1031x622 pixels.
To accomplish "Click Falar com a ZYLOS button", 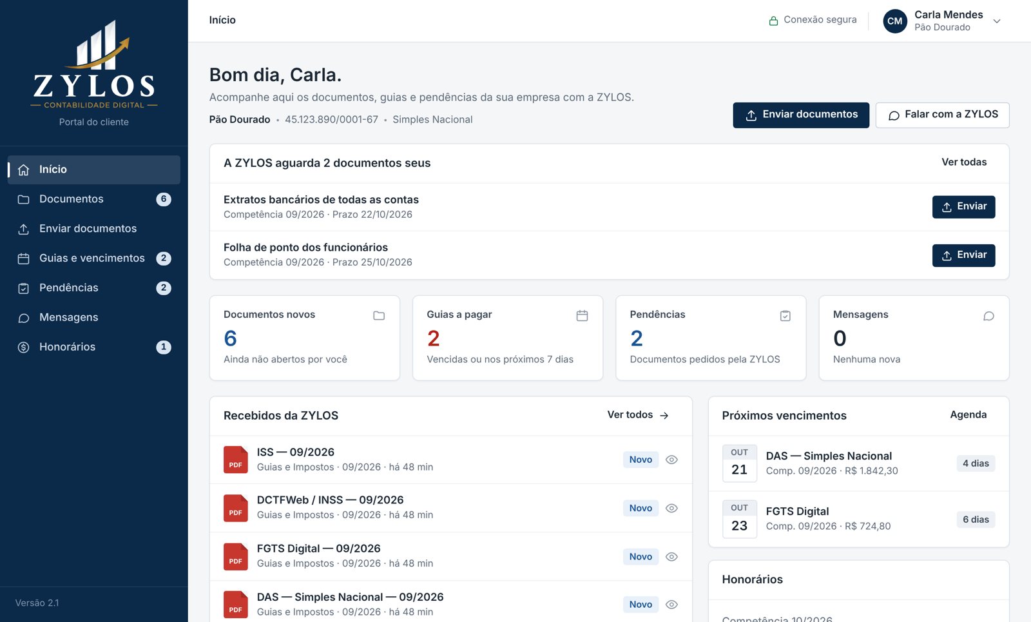I will [942, 115].
